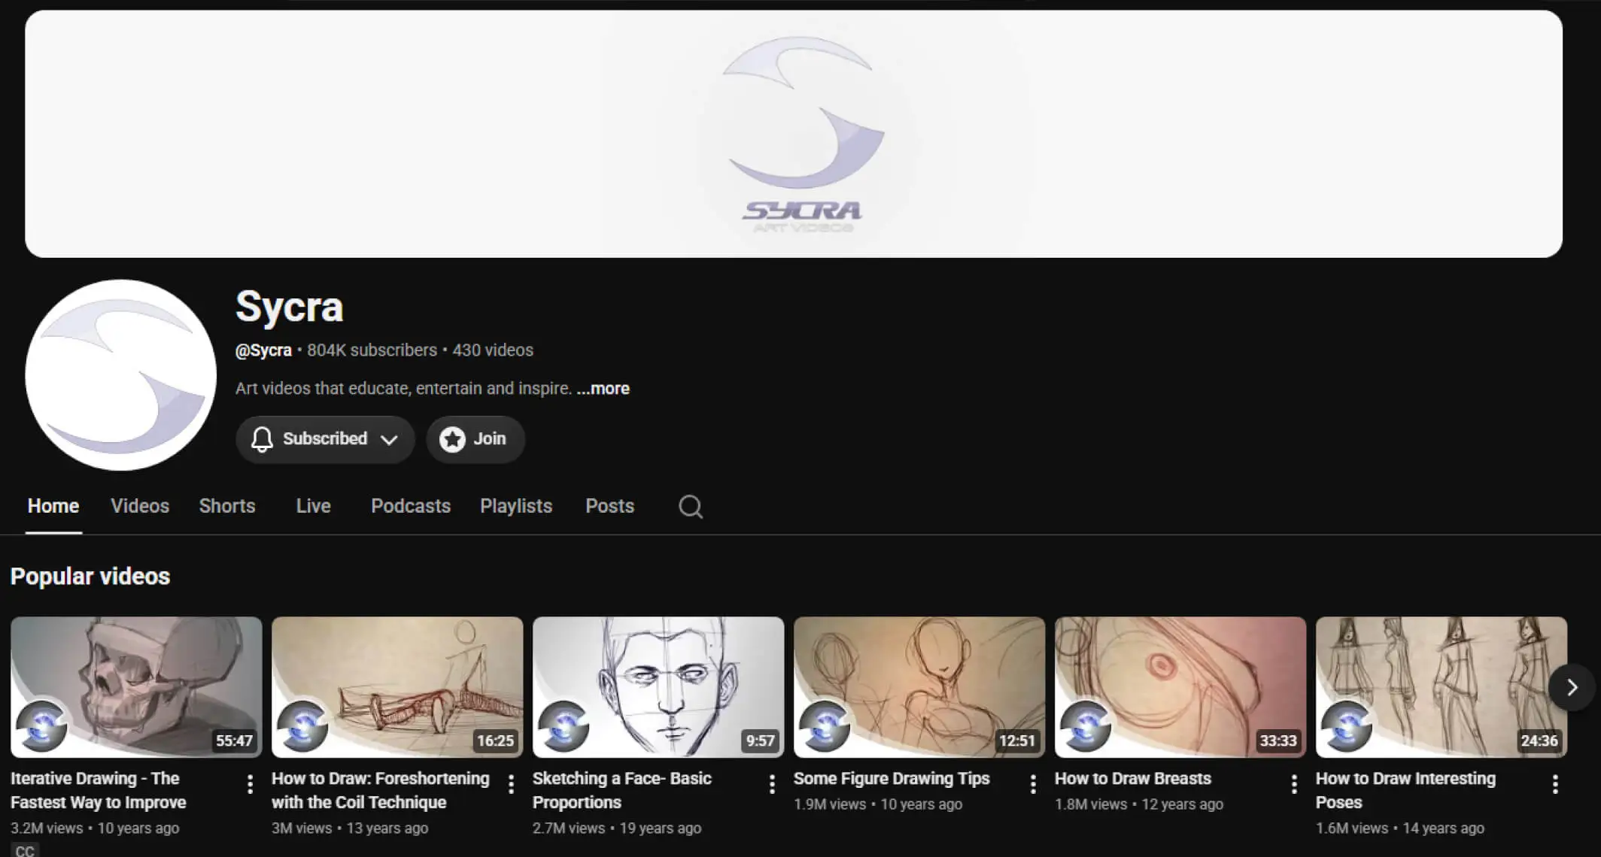The image size is (1601, 857).
Task: Open more options for Sketching a Face video
Action: coord(772,785)
